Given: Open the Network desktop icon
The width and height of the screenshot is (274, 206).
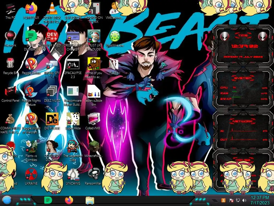Looking at the screenshot, I should (10, 36).
